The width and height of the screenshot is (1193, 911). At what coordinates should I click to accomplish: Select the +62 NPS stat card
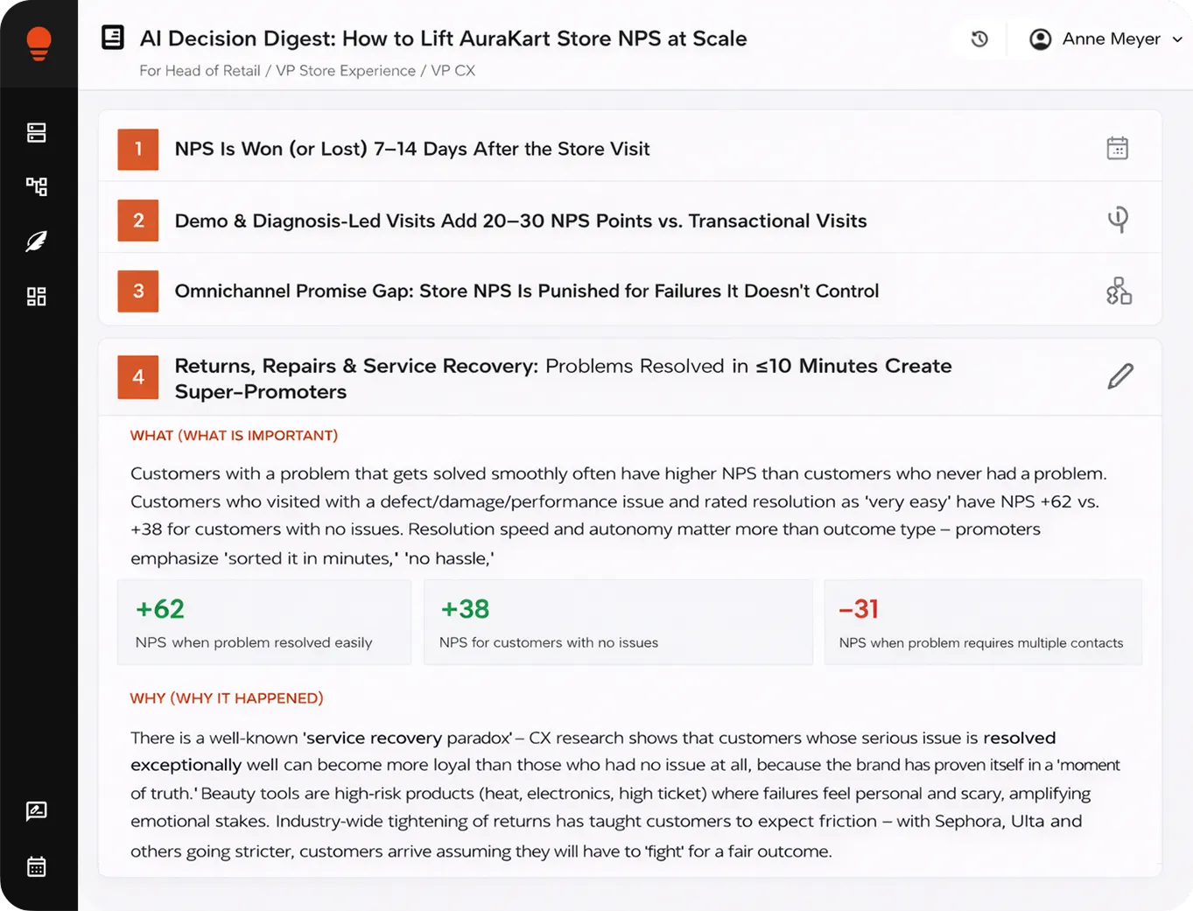tap(264, 621)
